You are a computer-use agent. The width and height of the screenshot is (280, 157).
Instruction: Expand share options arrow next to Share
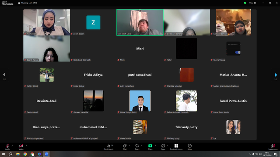click(156, 146)
